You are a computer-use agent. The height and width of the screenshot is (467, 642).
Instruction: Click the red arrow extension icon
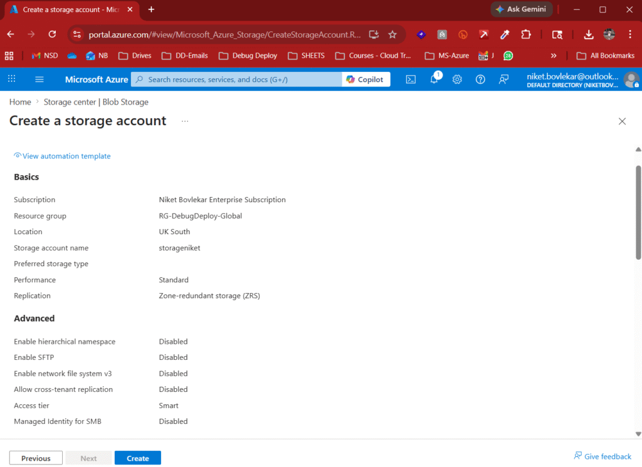point(483,35)
